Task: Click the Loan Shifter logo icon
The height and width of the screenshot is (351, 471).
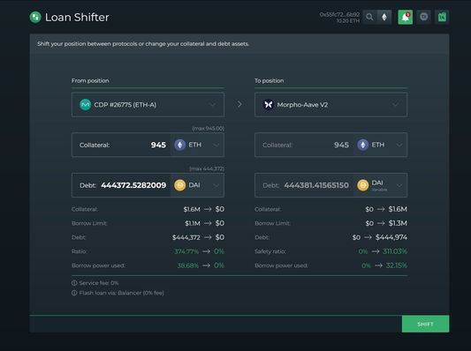Action: point(35,17)
